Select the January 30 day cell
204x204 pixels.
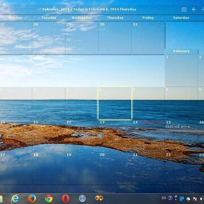point(115,38)
